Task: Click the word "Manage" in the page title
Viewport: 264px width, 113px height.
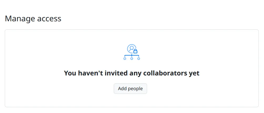Action: pos(20,19)
